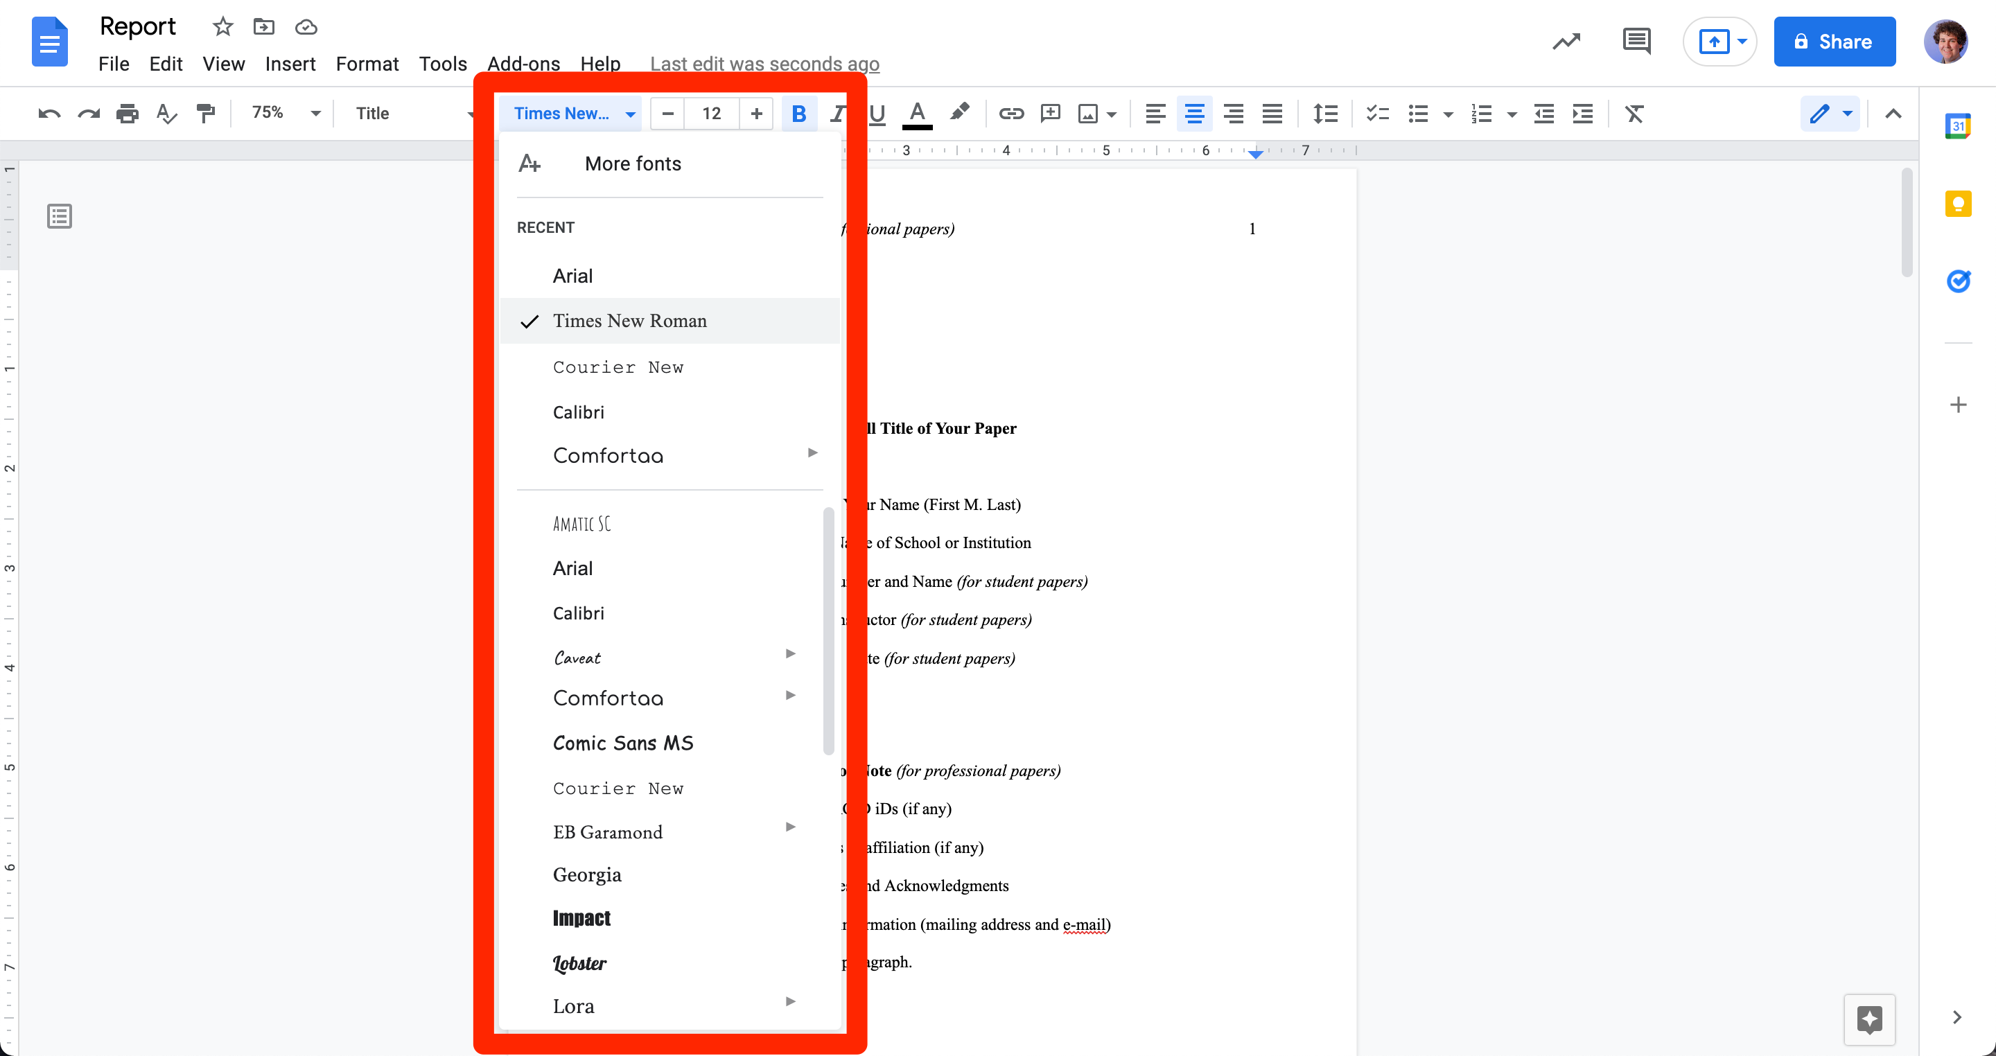Select Arial from the recent fonts
The width and height of the screenshot is (1996, 1056).
tap(572, 274)
